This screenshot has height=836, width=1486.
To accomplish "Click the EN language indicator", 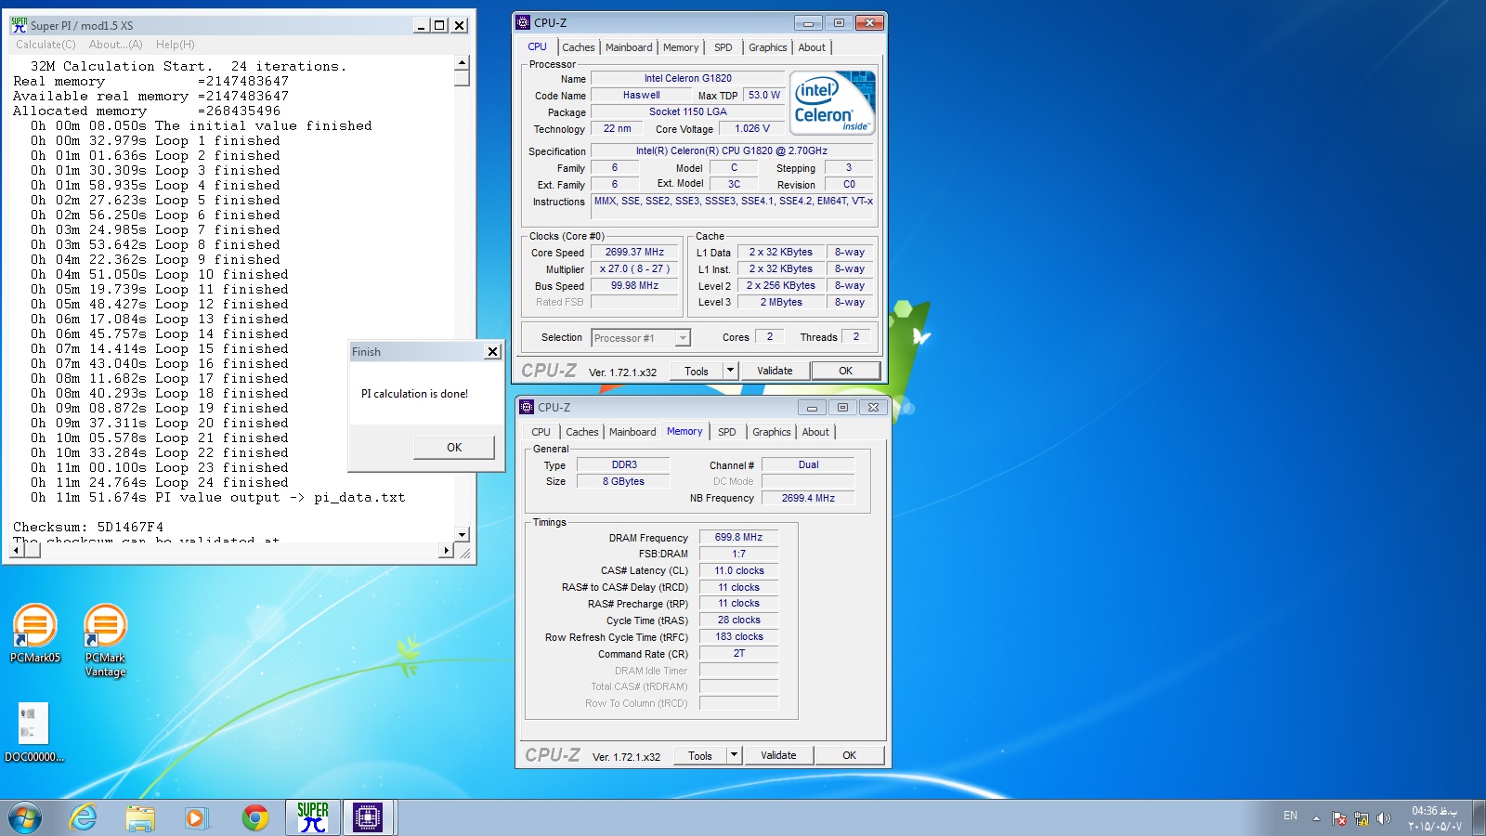I will [1290, 816].
